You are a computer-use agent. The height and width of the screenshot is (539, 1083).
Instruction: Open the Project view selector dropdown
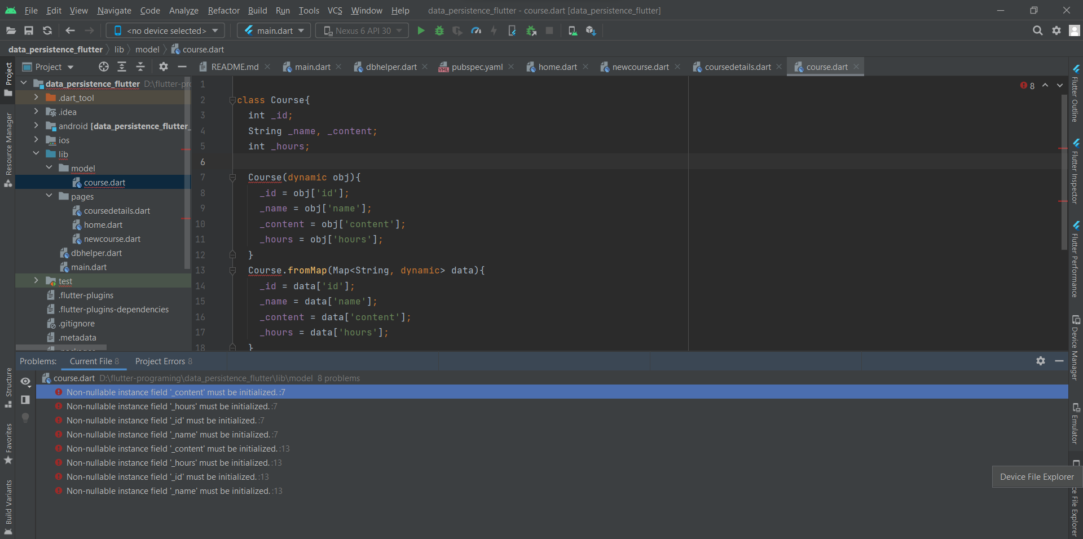(48, 67)
